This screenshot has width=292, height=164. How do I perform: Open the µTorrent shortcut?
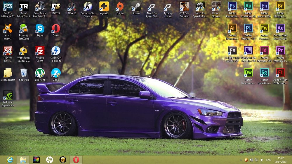pyautogui.click(x=40, y=73)
